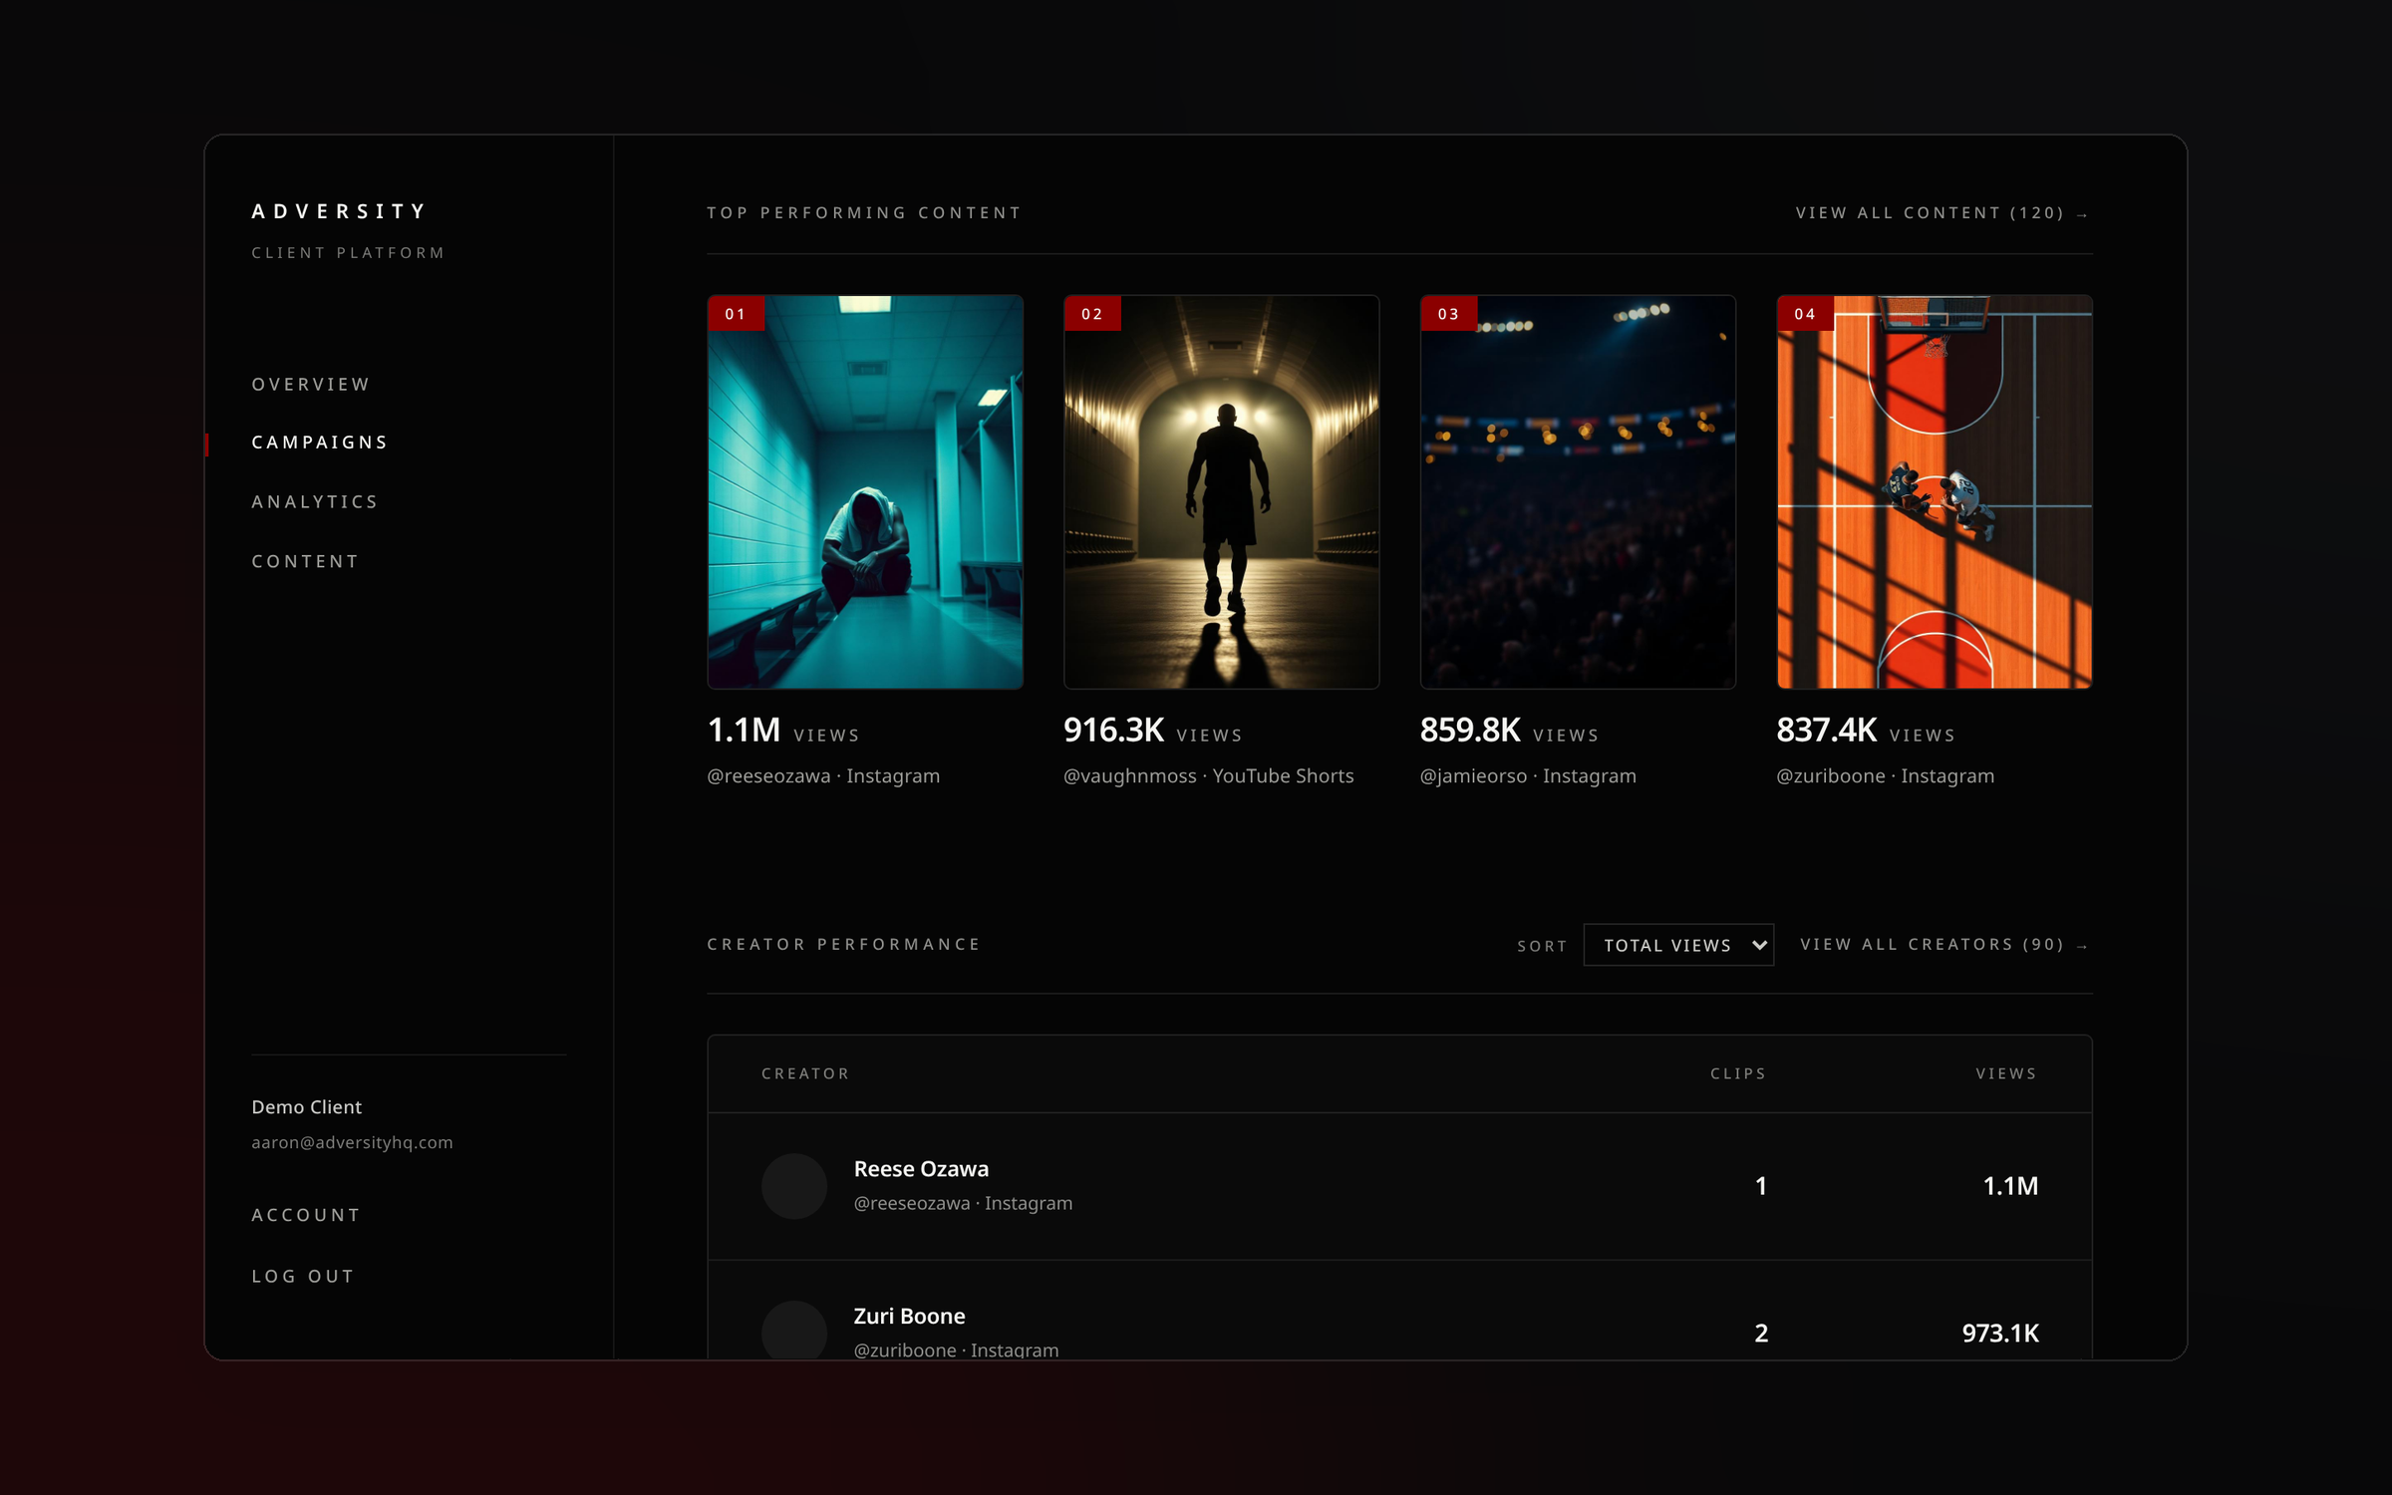The width and height of the screenshot is (2392, 1495).
Task: Select the Reese Ozawa name in table
Action: click(921, 1168)
